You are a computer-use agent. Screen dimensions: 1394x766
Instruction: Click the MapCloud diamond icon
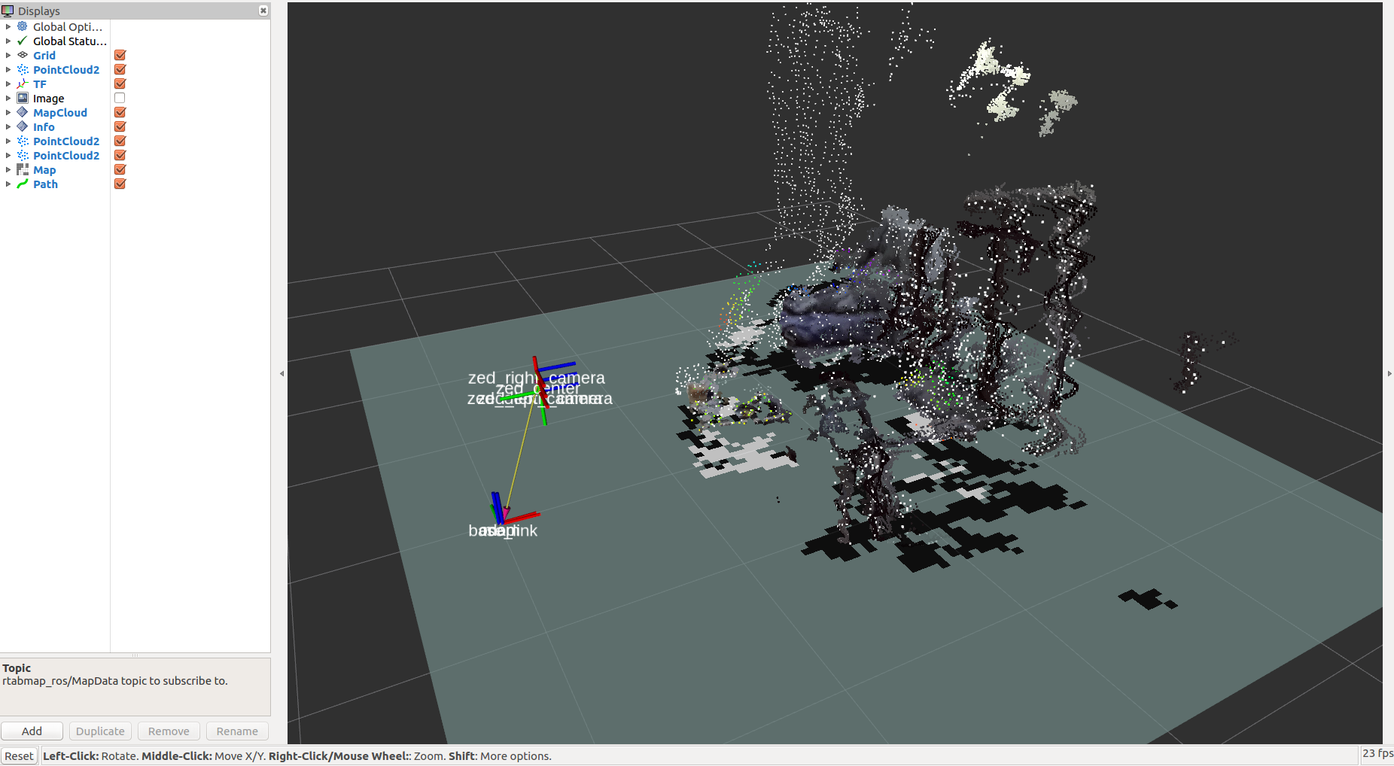(x=23, y=112)
